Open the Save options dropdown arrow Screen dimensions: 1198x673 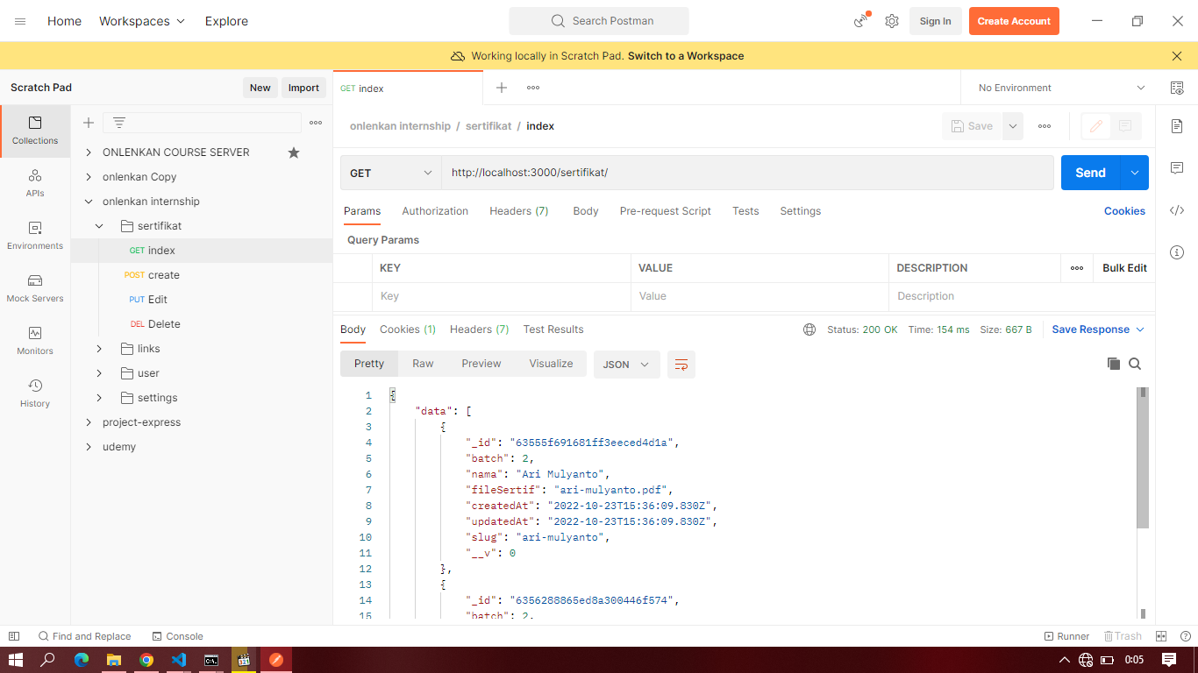[x=1013, y=126]
